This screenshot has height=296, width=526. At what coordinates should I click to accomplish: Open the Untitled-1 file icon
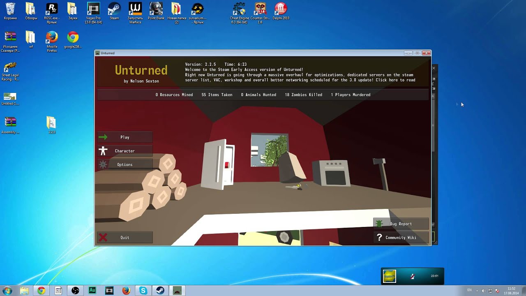[10, 99]
